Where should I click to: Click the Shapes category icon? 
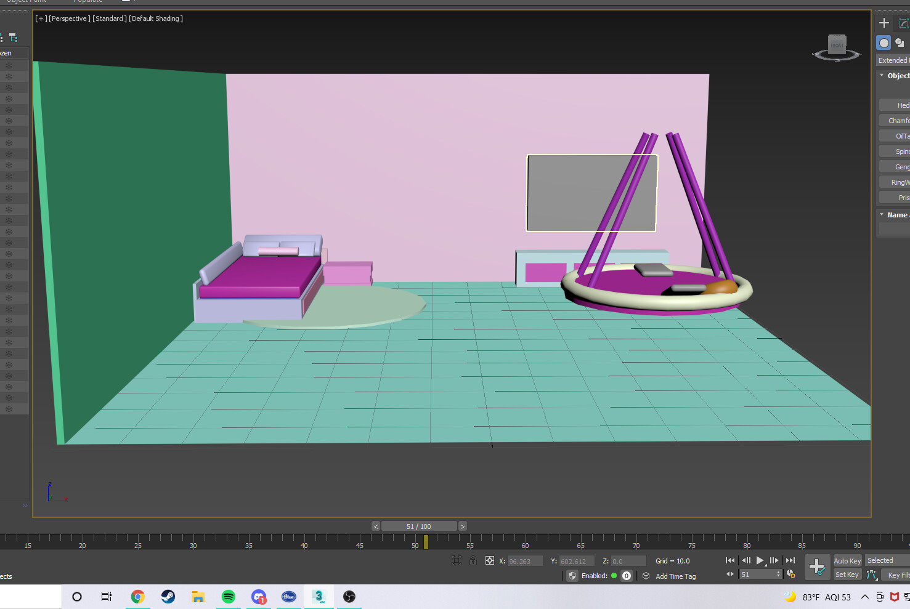pyautogui.click(x=900, y=42)
